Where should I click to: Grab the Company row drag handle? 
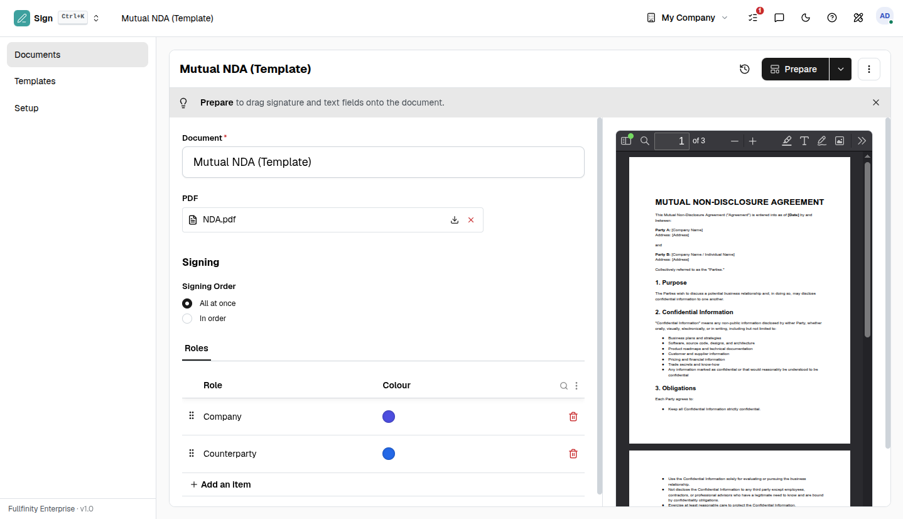(x=192, y=416)
